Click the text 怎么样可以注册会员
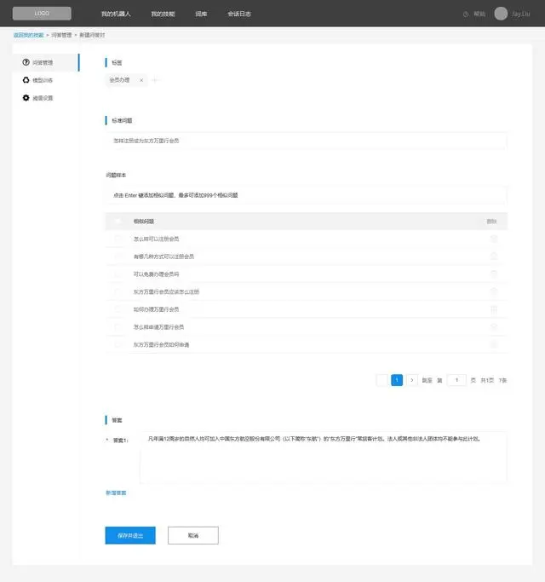This screenshot has width=545, height=582. click(156, 239)
